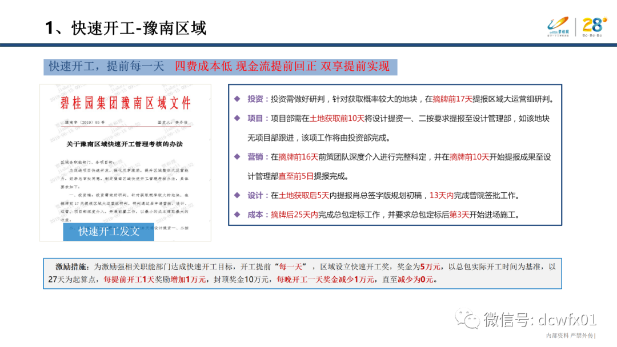Viewport: 617px width, 347px height.
Task: Select the diamond icon beside 项目
Action: tap(237, 118)
